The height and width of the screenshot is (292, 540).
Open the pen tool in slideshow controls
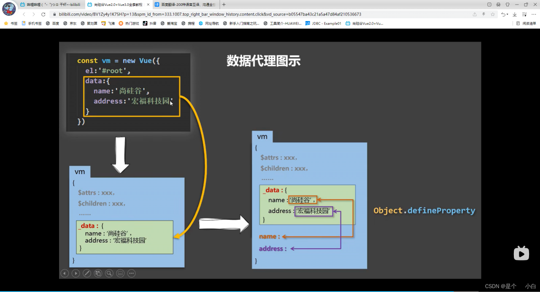(87, 273)
